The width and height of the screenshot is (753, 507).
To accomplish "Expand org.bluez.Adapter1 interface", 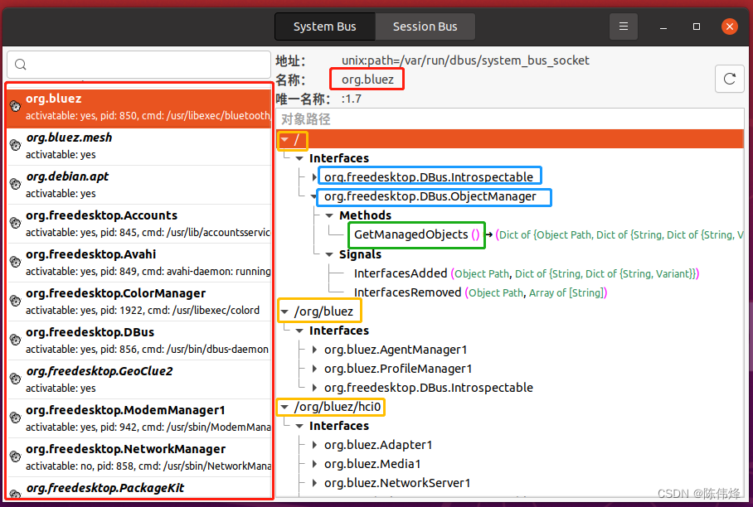I will 314,445.
